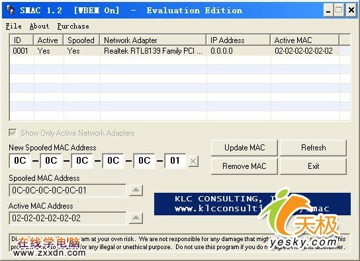The width and height of the screenshot is (360, 261).
Task: Click up arrow beside Spoofed MAC Address field
Action: point(136,190)
